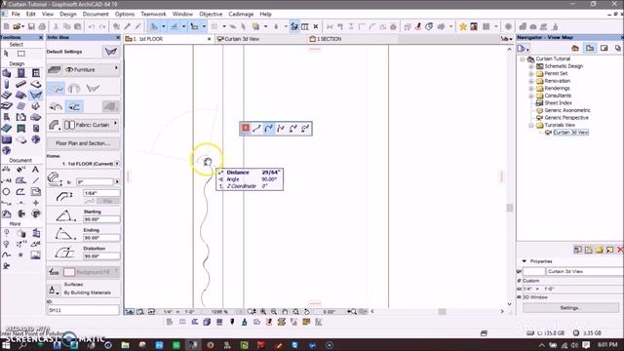Open the Design menu
Viewport: 624px width, 351px height.
[x=68, y=14]
